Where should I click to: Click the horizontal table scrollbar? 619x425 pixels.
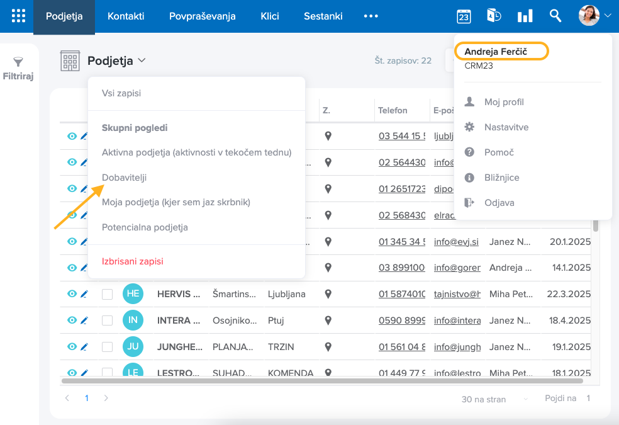(x=322, y=380)
